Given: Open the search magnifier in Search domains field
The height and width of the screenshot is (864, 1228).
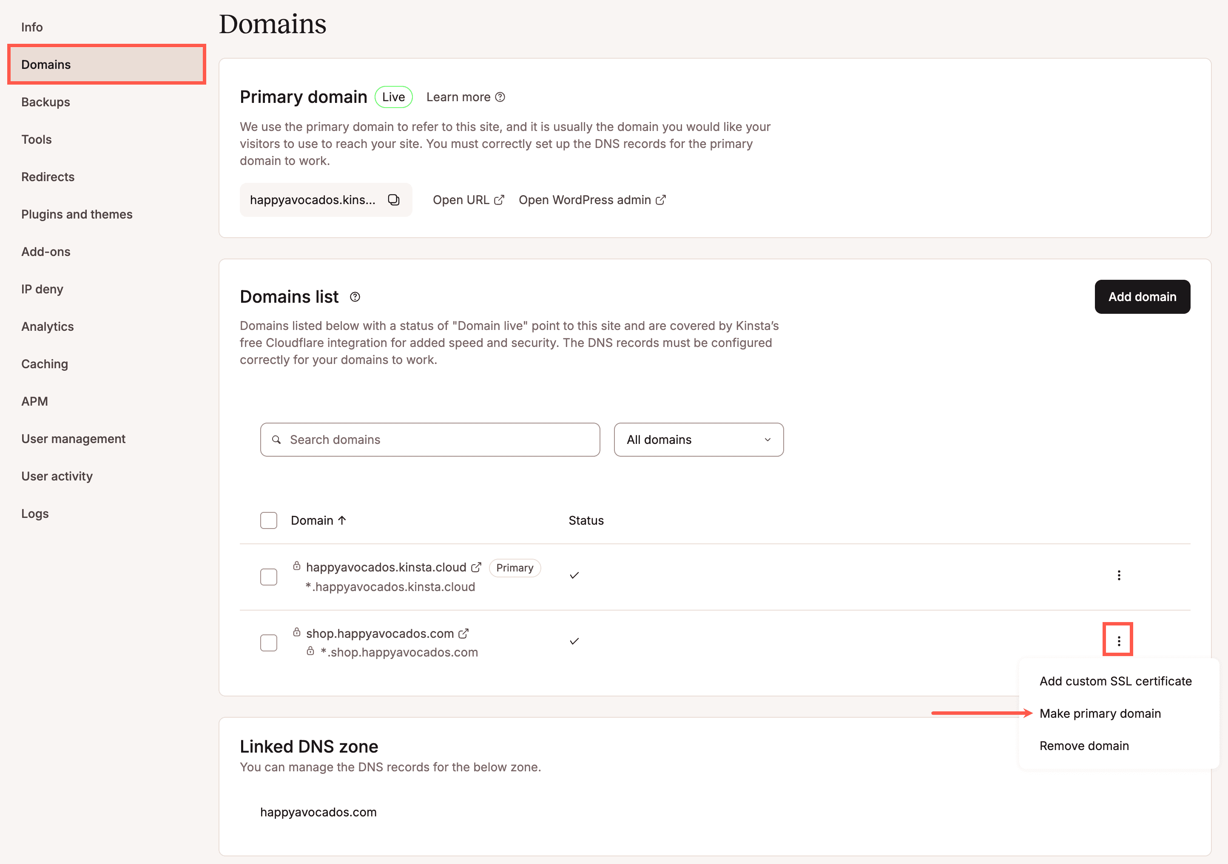Looking at the screenshot, I should coord(276,440).
